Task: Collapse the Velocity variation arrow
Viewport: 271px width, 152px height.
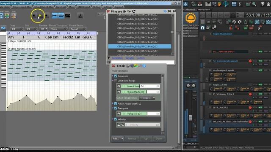Action: [x=113, y=119]
